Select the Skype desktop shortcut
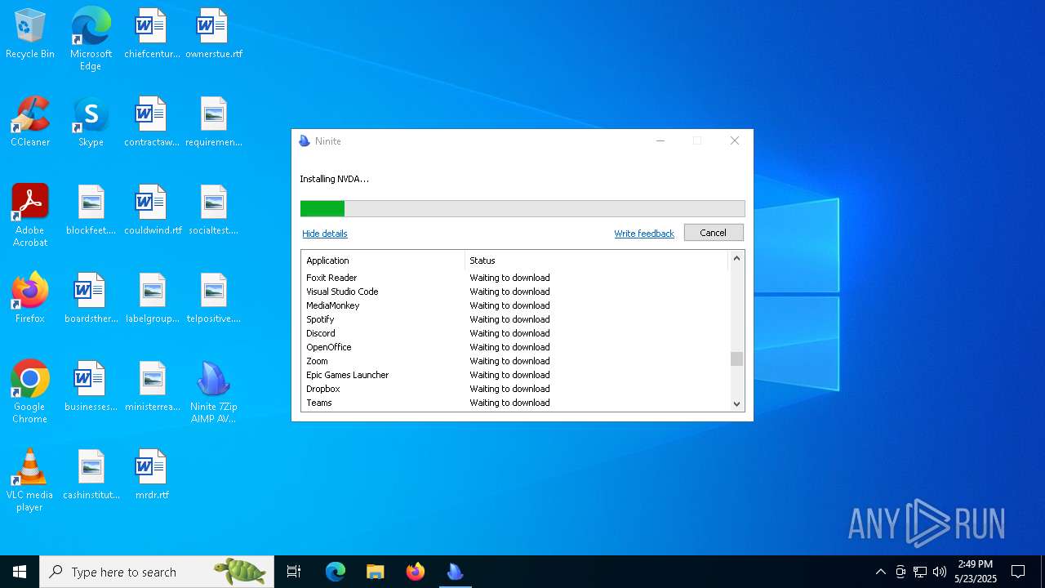The width and height of the screenshot is (1045, 588). pos(91,122)
